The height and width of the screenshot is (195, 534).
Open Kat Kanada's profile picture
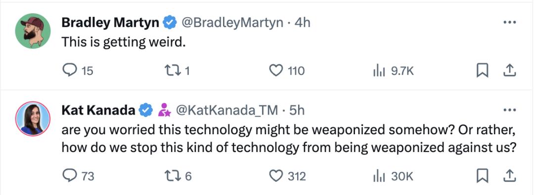tap(33, 119)
